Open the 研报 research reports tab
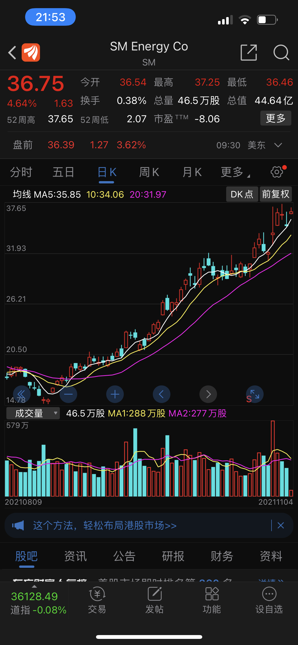 173,556
